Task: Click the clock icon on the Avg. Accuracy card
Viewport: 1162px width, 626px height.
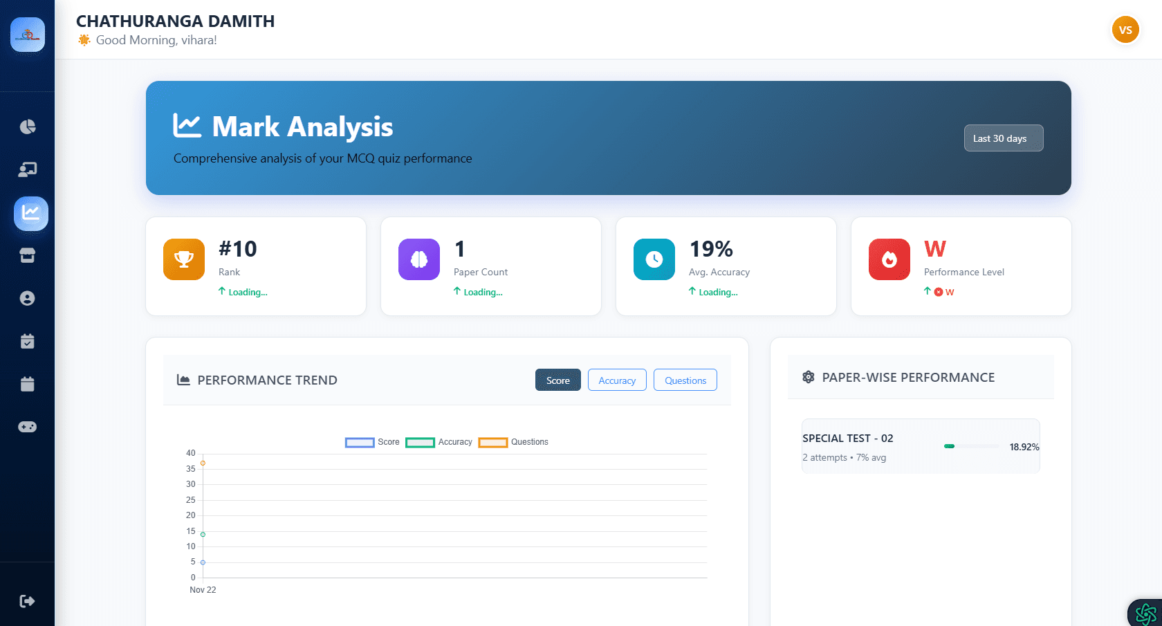Action: tap(654, 259)
